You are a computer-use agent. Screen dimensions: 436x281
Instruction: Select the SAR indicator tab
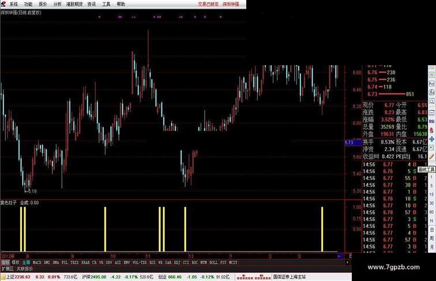tap(168, 263)
